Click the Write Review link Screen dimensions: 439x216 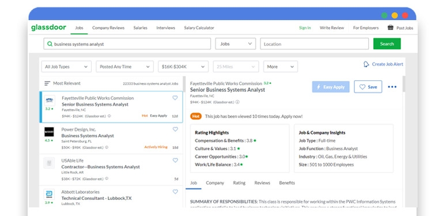[x=332, y=28]
